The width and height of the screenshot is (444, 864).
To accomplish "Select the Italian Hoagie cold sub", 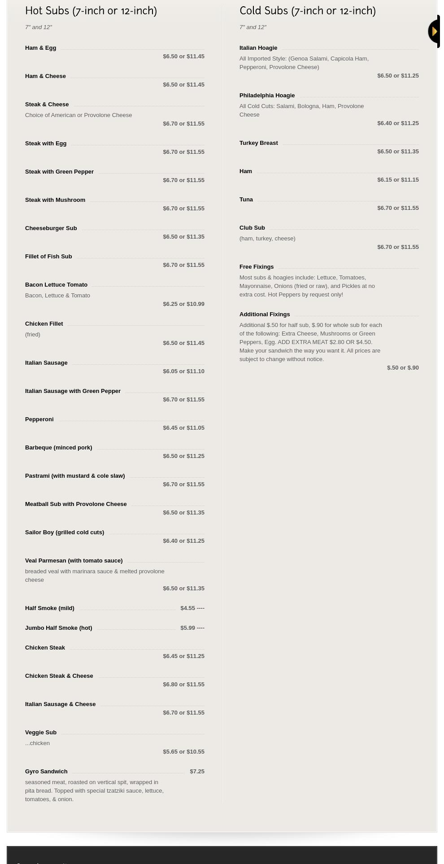I will (x=258, y=48).
